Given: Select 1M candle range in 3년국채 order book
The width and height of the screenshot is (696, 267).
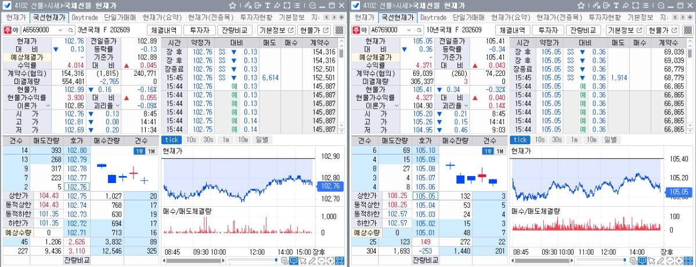Looking at the screenshot, I should [151, 151].
